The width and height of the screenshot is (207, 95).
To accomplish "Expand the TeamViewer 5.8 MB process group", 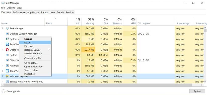I will click(x=3, y=71).
